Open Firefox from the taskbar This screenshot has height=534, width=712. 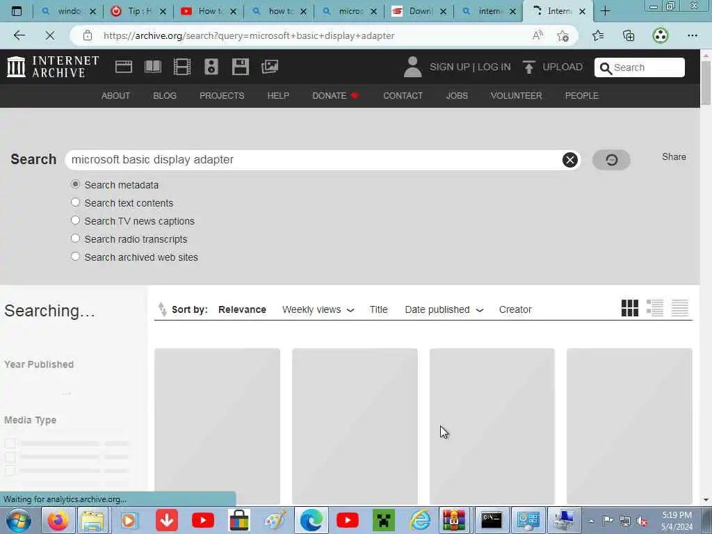click(58, 520)
